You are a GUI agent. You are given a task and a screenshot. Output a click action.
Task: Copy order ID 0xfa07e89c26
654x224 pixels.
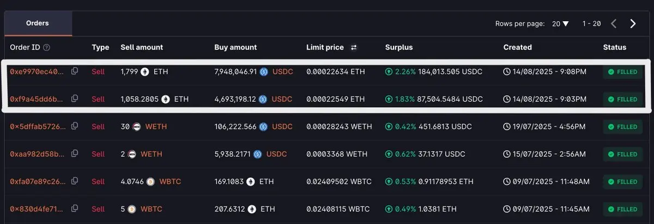(x=75, y=181)
